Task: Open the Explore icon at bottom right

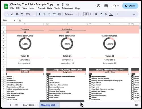Action: point(136,105)
